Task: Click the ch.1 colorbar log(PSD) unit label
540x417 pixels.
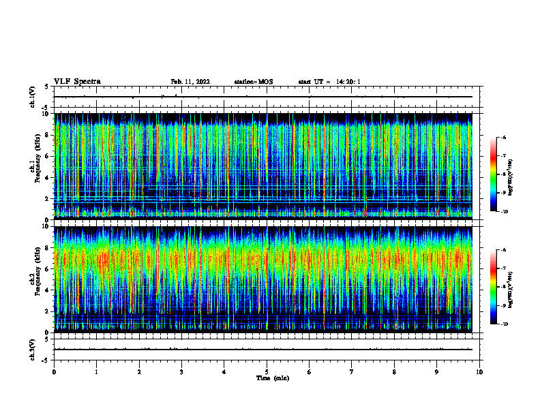Action: [x=511, y=177]
